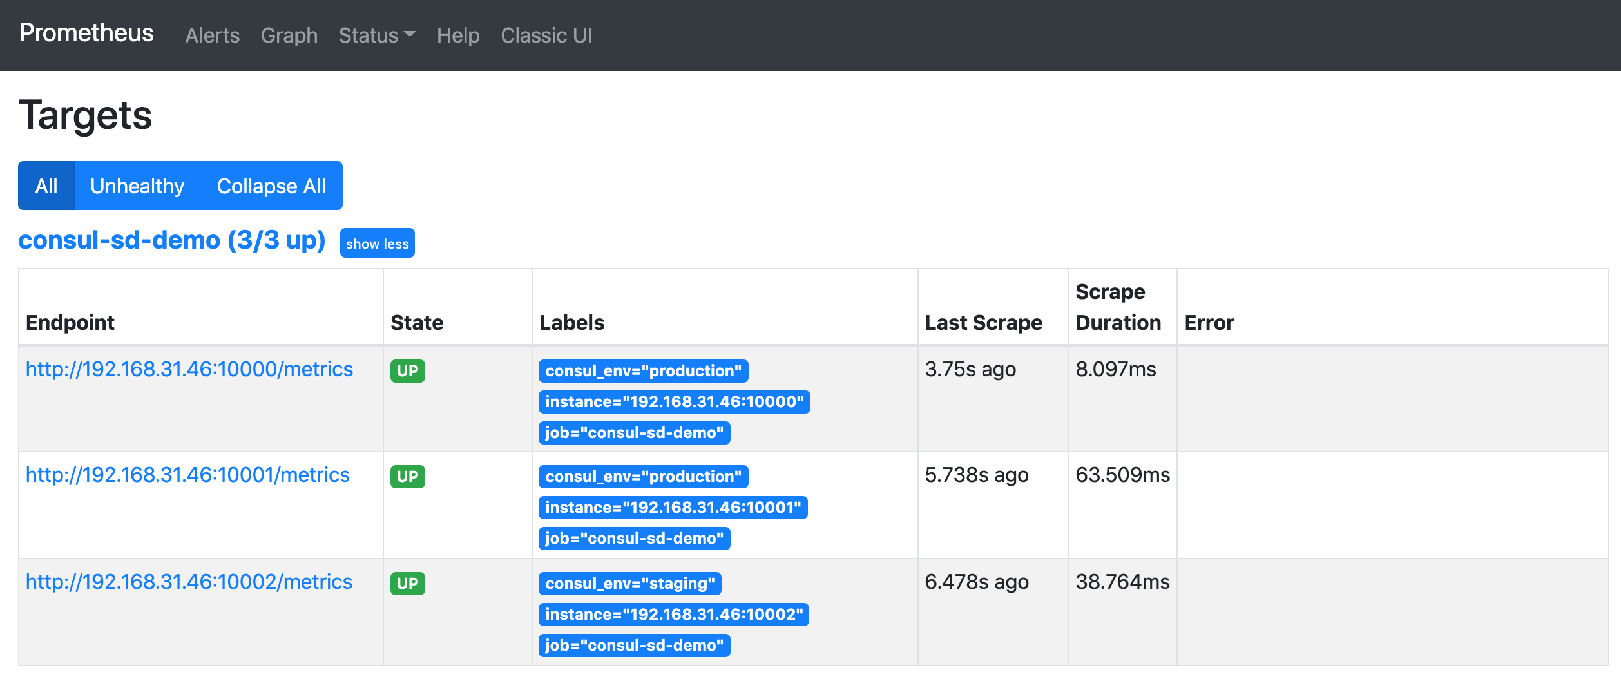Viewport: 1621px width, 679px height.
Task: Switch to Classic UI
Action: (x=546, y=35)
